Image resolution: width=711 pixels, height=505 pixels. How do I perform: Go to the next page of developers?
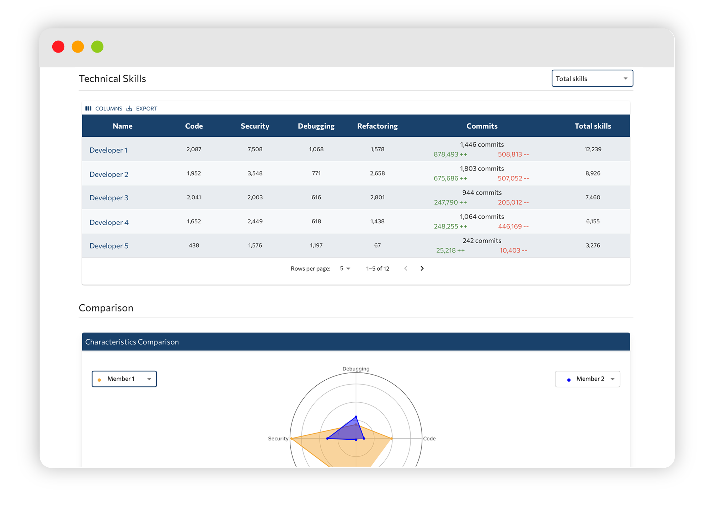click(x=422, y=268)
